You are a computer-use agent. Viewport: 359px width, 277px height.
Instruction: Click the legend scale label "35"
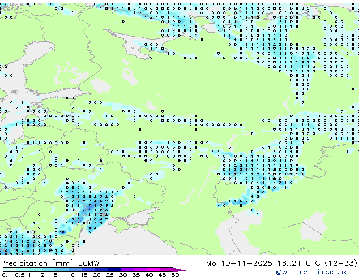[x=136, y=275]
